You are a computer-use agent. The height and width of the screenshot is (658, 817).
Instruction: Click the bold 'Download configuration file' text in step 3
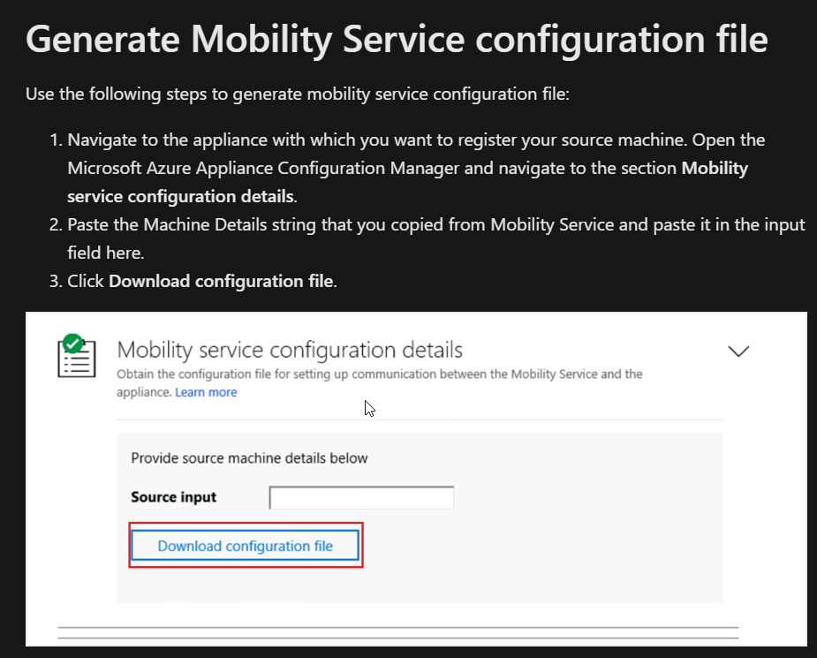[221, 282]
